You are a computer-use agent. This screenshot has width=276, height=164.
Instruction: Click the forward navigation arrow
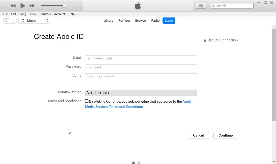click(13, 21)
